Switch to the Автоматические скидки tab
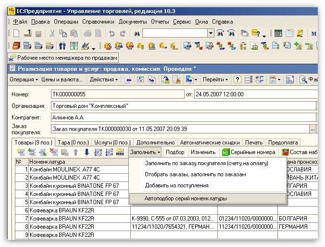The width and height of the screenshot is (325, 247). coord(210,143)
